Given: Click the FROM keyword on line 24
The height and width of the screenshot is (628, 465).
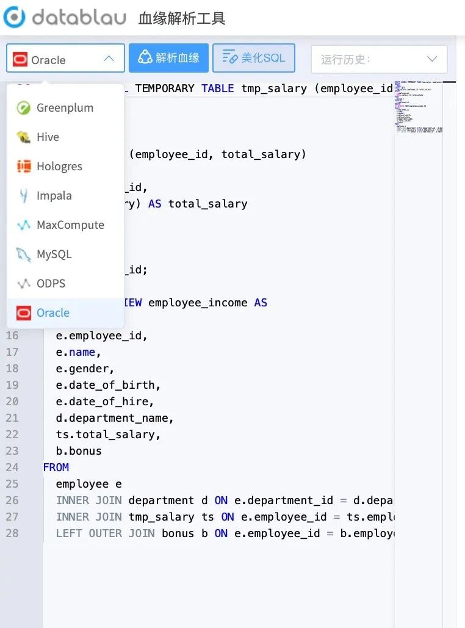Looking at the screenshot, I should (56, 467).
